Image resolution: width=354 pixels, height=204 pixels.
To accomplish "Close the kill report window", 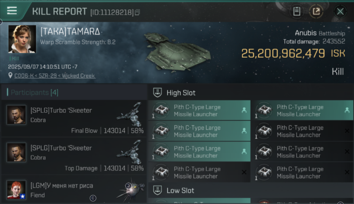I will (x=340, y=11).
